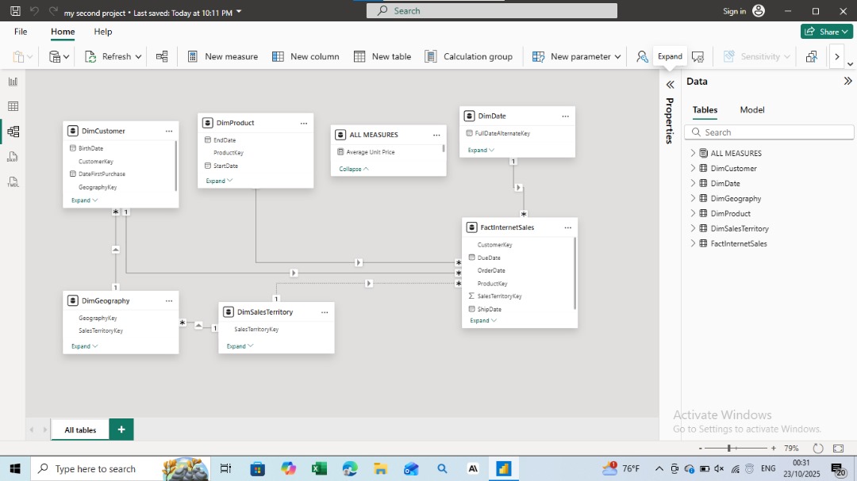Screen dimensions: 857x481
Task: Click the zoom in plus button
Action: [774, 449]
